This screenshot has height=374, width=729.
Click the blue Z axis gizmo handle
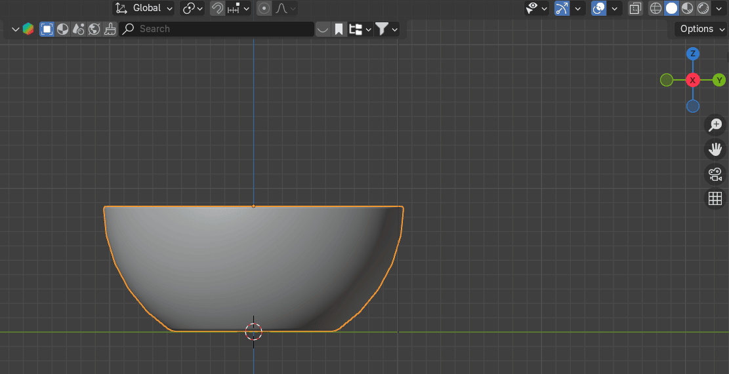click(693, 54)
